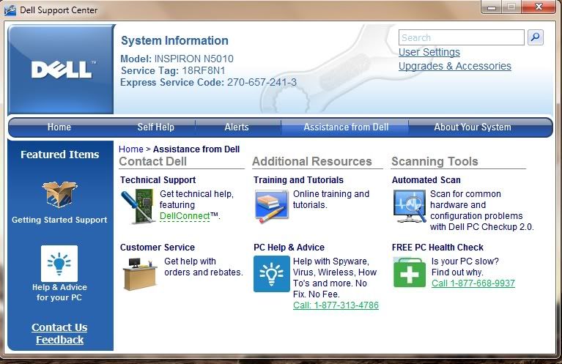562x364 pixels.
Task: Close the Dell Support Center window
Action: coord(539,7)
